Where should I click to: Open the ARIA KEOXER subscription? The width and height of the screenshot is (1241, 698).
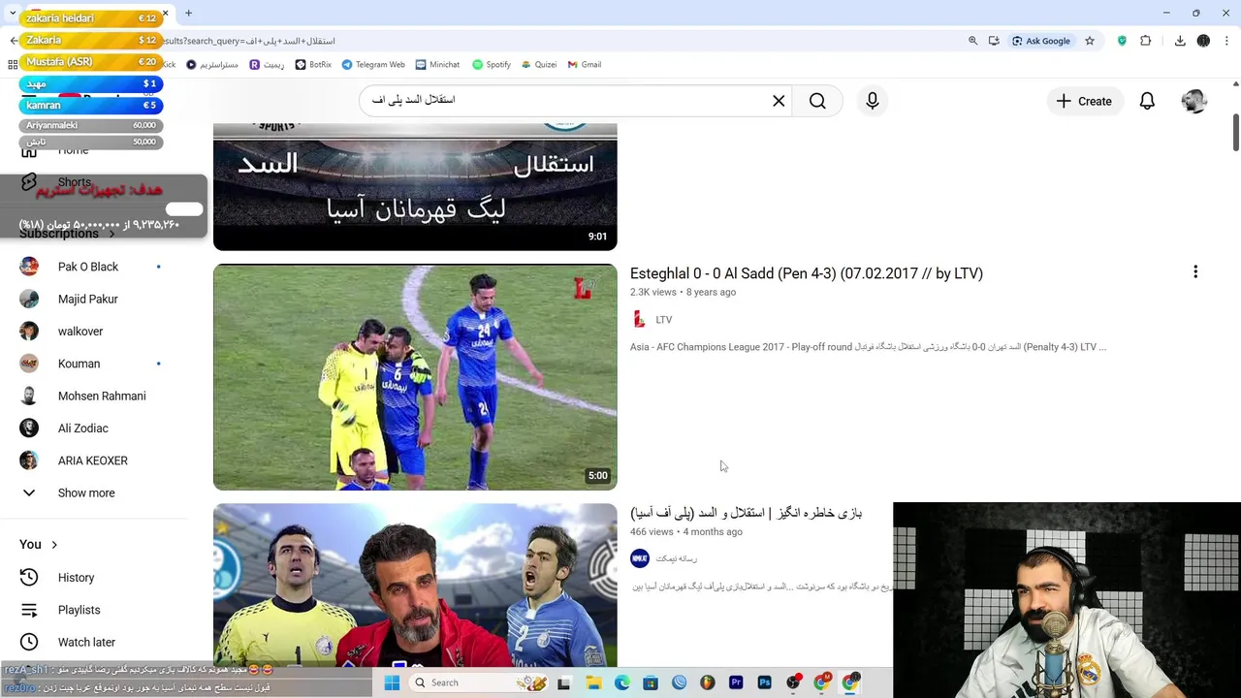(x=92, y=460)
